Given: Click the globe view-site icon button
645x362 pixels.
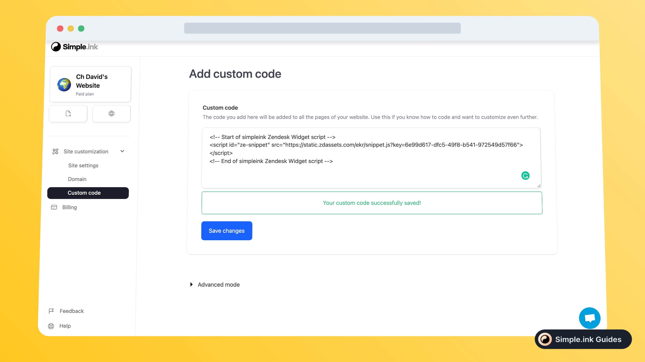Looking at the screenshot, I should 112,114.
